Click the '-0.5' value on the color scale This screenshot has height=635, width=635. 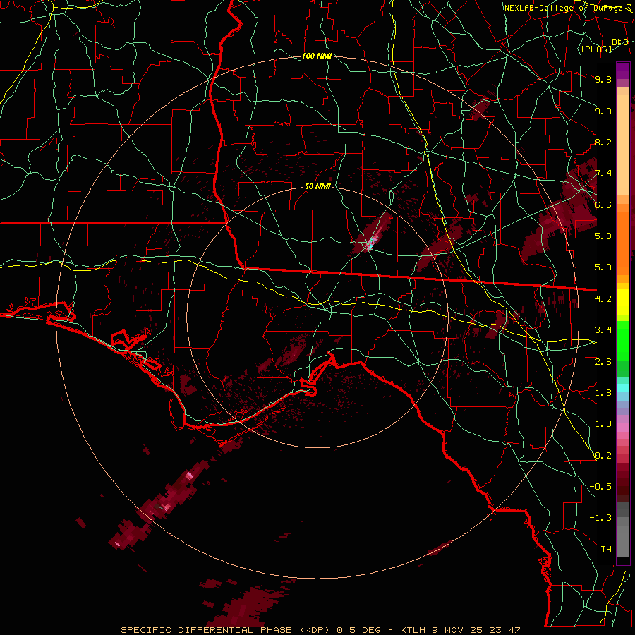601,486
